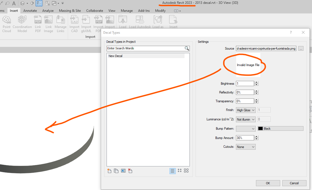Open the Luminance dropdown
This screenshot has width=312, height=190.
click(246, 119)
